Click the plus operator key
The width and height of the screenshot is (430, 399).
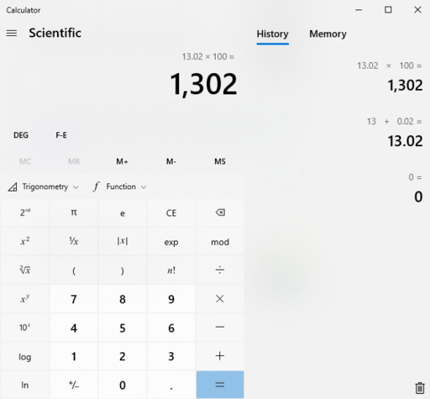tap(220, 356)
